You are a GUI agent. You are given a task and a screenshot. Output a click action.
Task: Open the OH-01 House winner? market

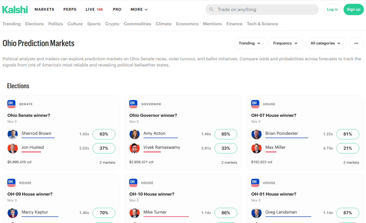click(x=273, y=194)
